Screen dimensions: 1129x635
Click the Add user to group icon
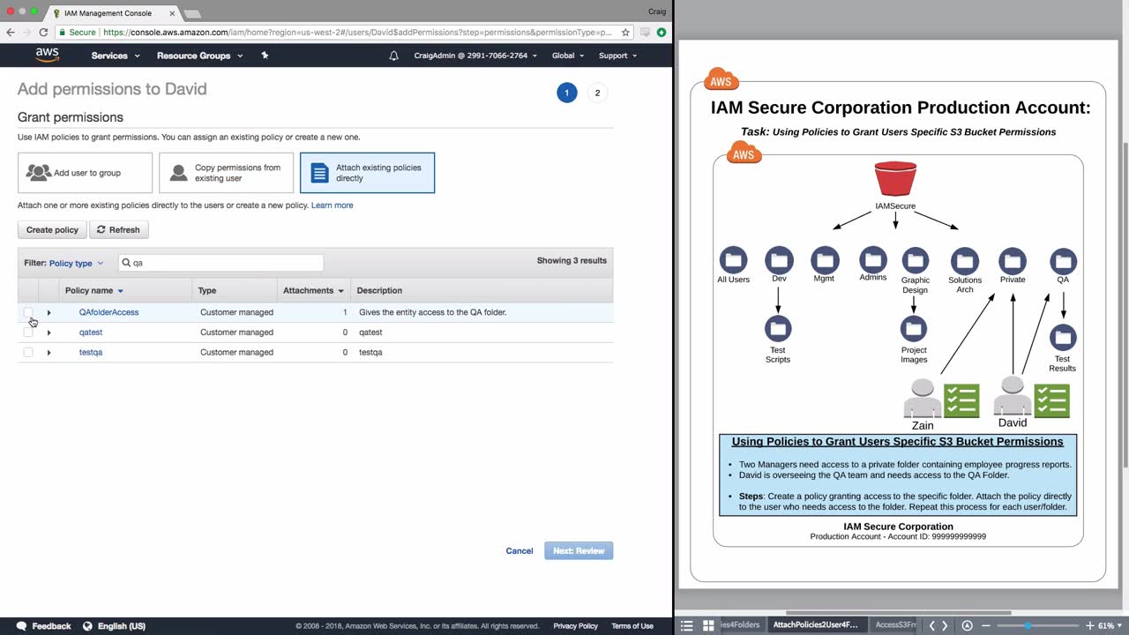tap(38, 173)
